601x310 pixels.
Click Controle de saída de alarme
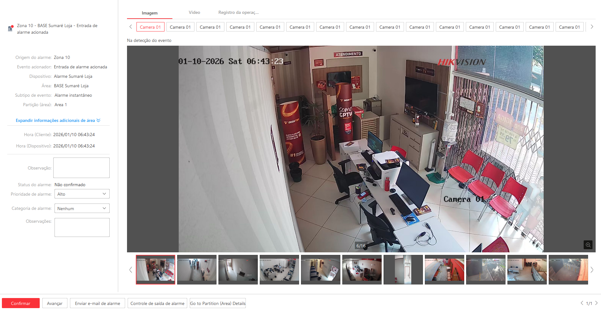(x=157, y=303)
